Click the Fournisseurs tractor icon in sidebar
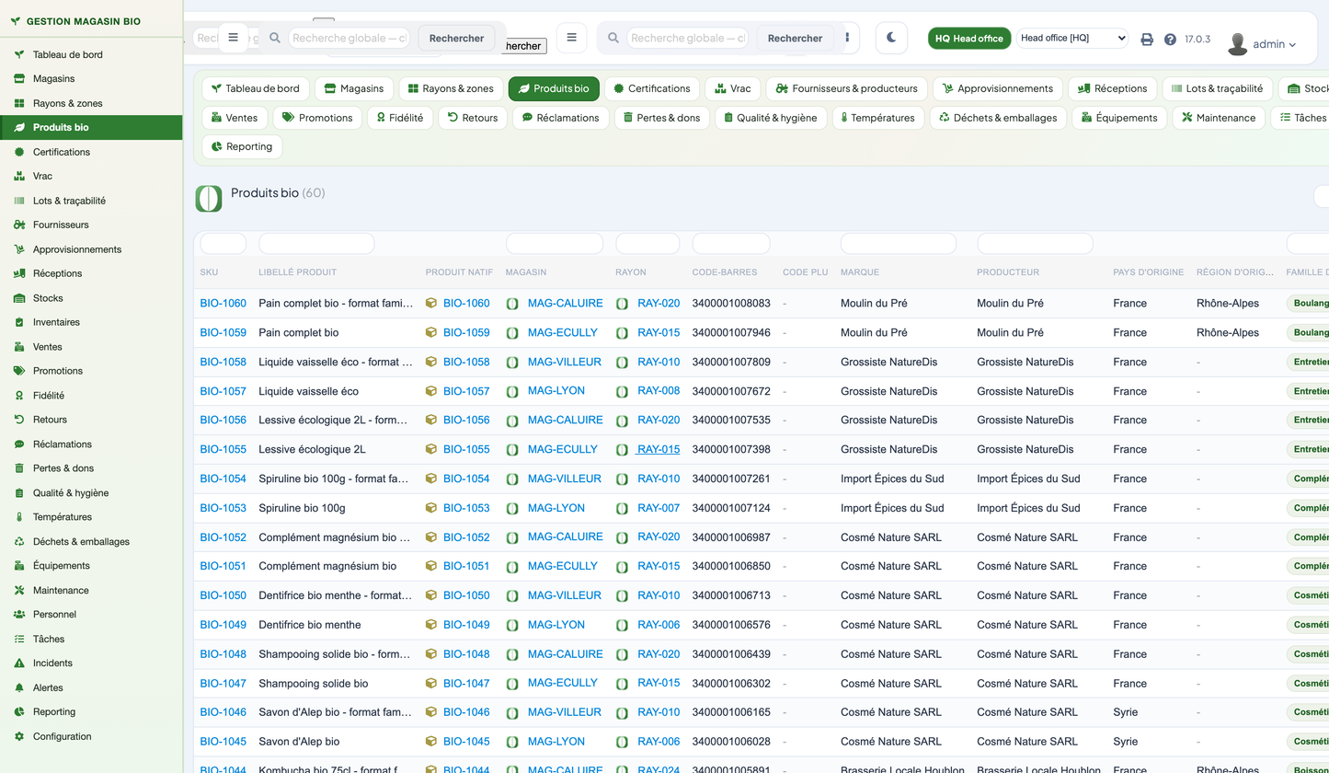 coord(19,225)
